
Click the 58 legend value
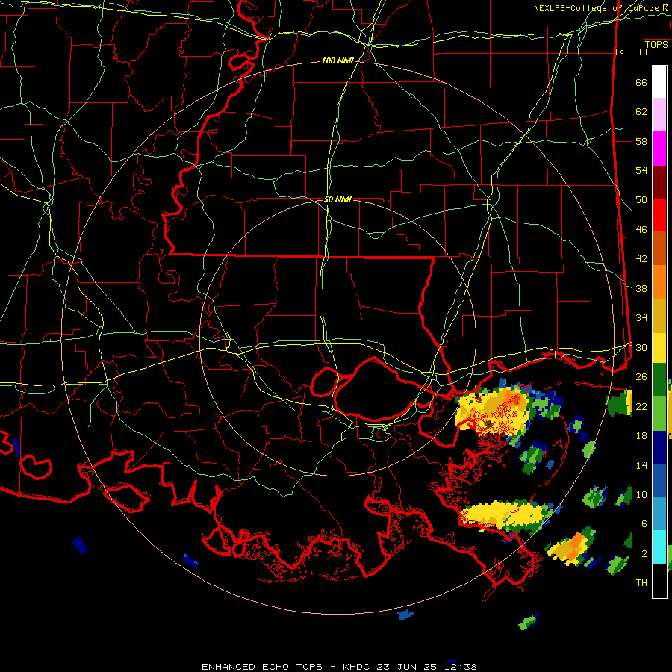pyautogui.click(x=641, y=141)
